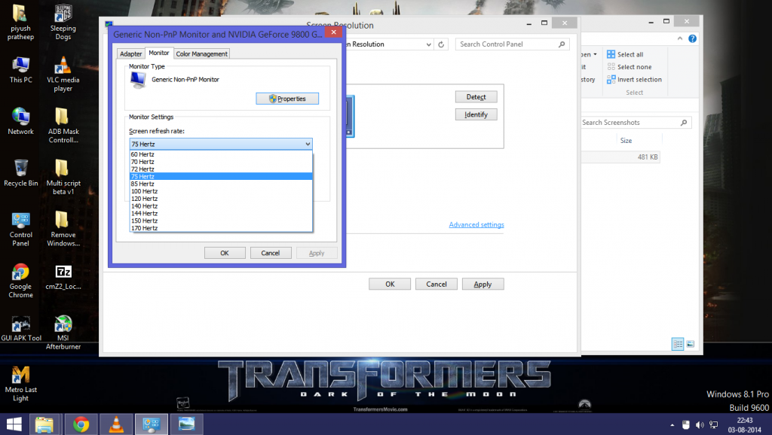Viewport: 772px width, 435px height.
Task: Click the Detect display button
Action: pos(476,97)
